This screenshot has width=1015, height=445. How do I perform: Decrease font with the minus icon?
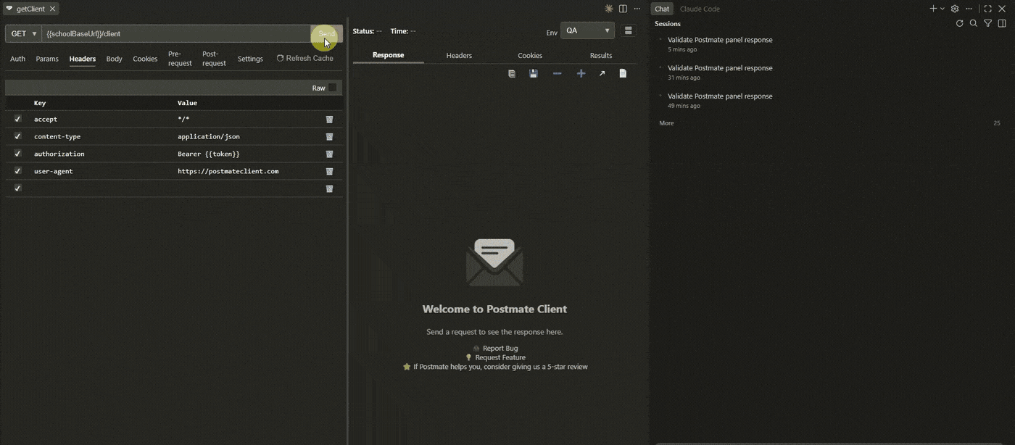(557, 73)
